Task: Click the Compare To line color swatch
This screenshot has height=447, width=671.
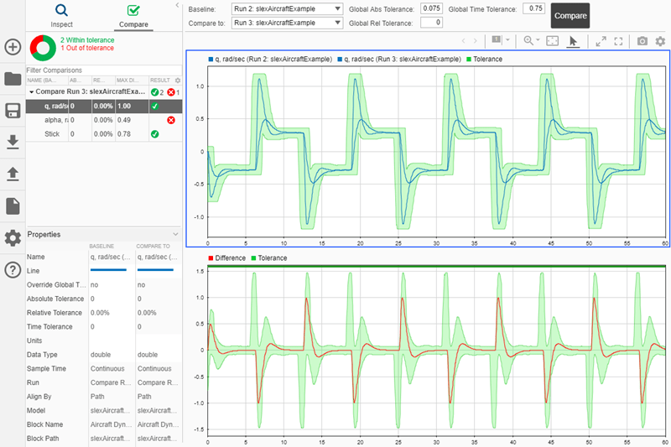Action: 155,270
